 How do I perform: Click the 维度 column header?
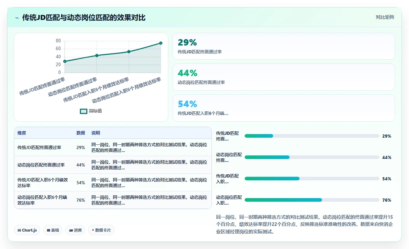click(22, 133)
